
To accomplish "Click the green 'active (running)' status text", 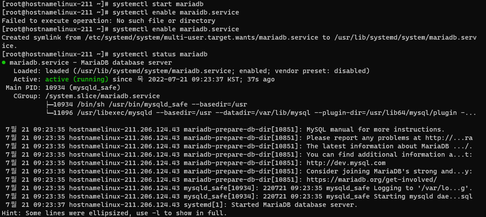I will 77,79.
